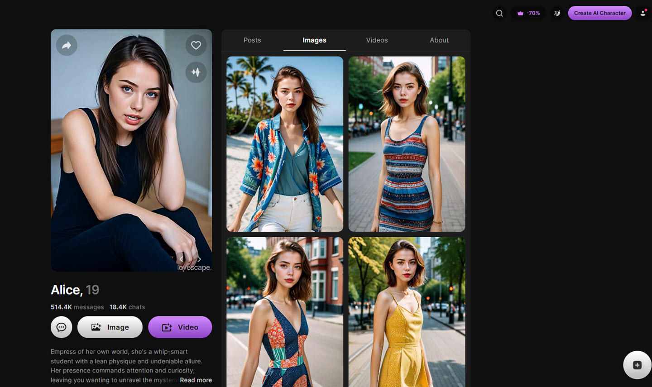Select the Videos tab
652x387 pixels.
tap(377, 40)
